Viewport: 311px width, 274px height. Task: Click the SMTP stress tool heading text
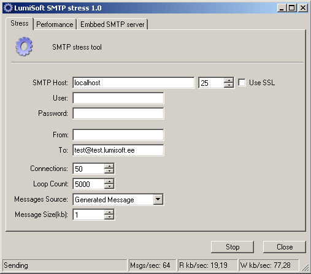pos(77,47)
